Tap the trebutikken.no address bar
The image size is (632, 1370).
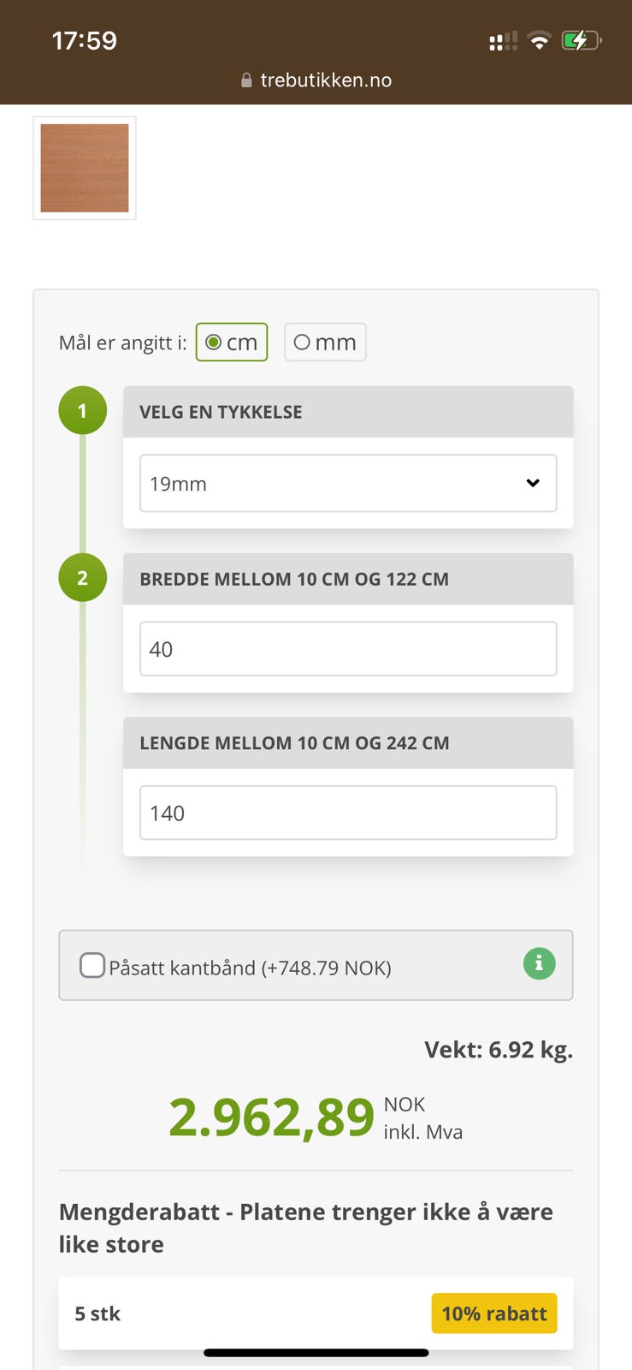(x=325, y=80)
